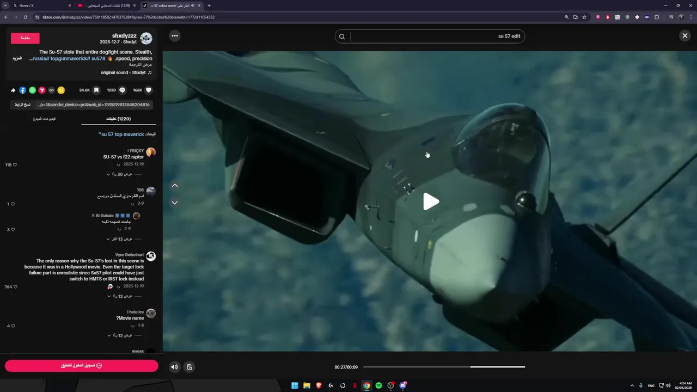Open the browser three-dot menu

point(690,17)
